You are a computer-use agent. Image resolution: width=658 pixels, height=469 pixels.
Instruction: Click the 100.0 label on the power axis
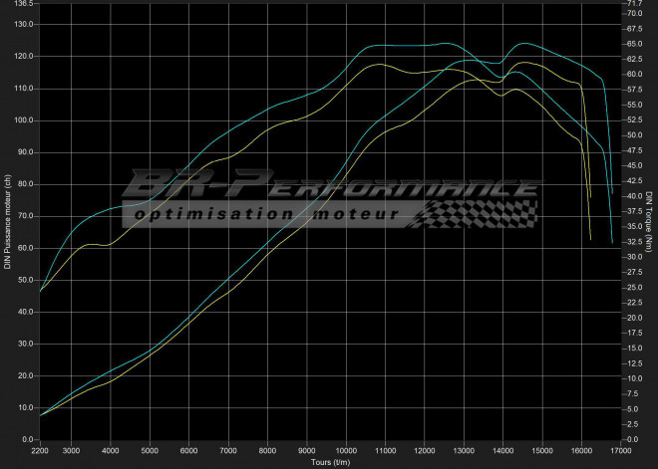(23, 120)
